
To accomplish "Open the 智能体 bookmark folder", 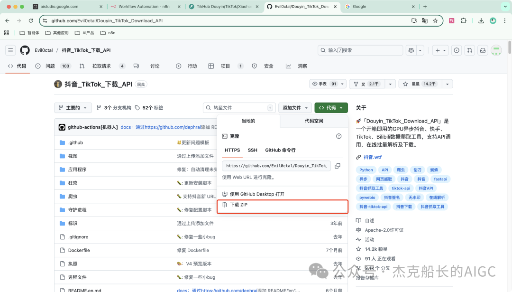I will tap(29, 33).
